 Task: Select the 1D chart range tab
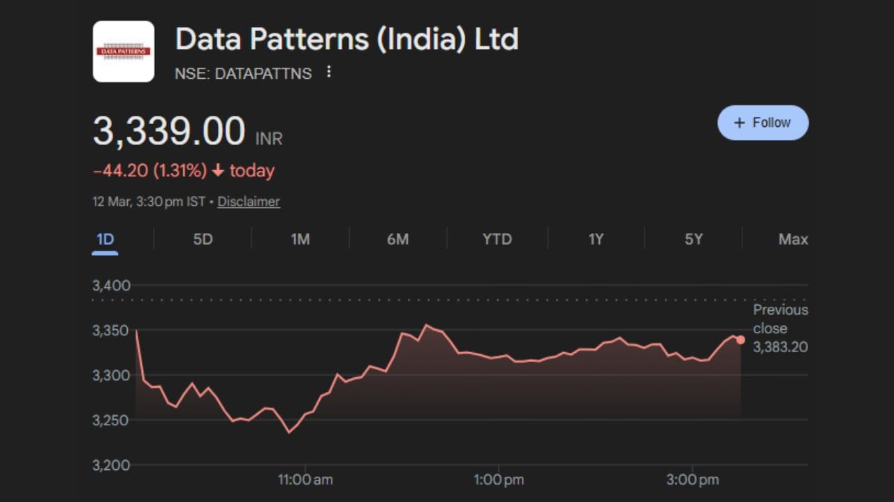[x=105, y=239]
